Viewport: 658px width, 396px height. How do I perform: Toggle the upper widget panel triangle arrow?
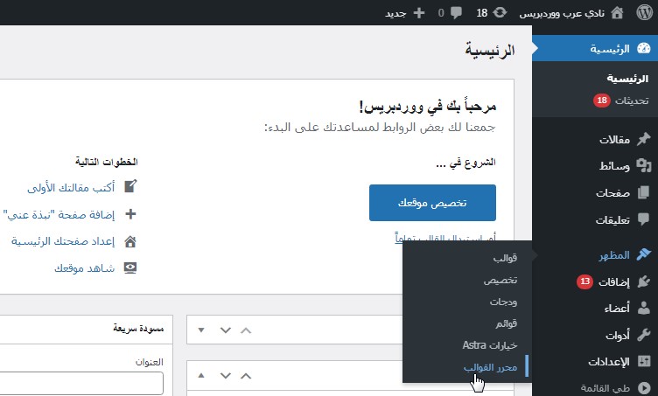tap(201, 330)
